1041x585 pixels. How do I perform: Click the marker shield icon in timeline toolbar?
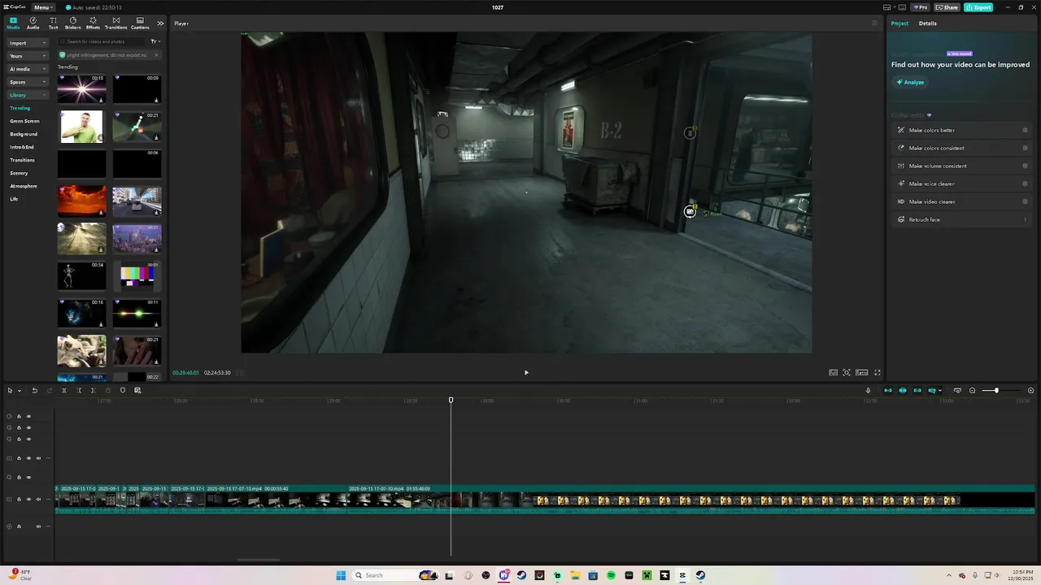[123, 391]
